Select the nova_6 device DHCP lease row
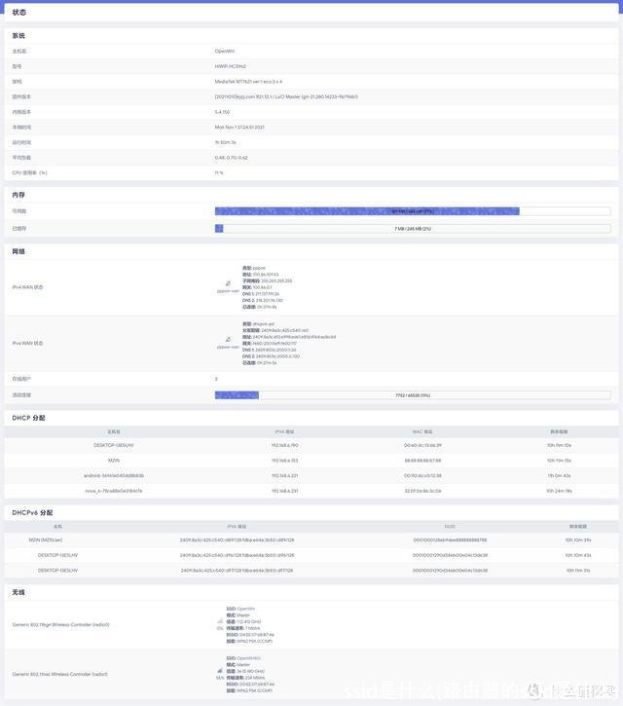The width and height of the screenshot is (623, 706). click(113, 491)
